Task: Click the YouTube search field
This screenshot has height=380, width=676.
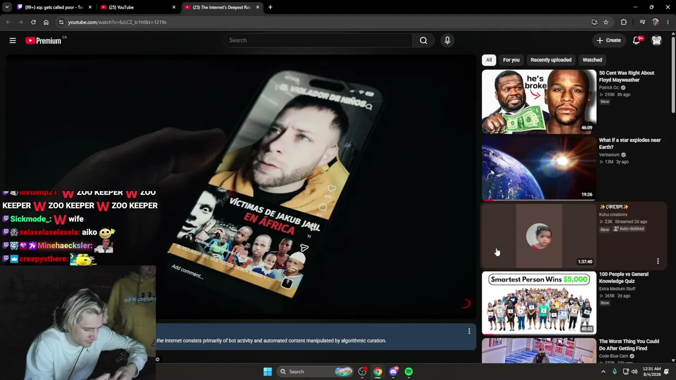Action: coord(318,40)
